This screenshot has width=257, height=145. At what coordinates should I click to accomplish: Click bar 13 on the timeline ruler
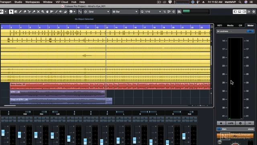point(107,27)
